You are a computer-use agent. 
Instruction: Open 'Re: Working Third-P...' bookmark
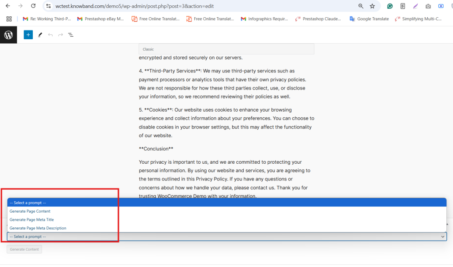[x=47, y=19]
